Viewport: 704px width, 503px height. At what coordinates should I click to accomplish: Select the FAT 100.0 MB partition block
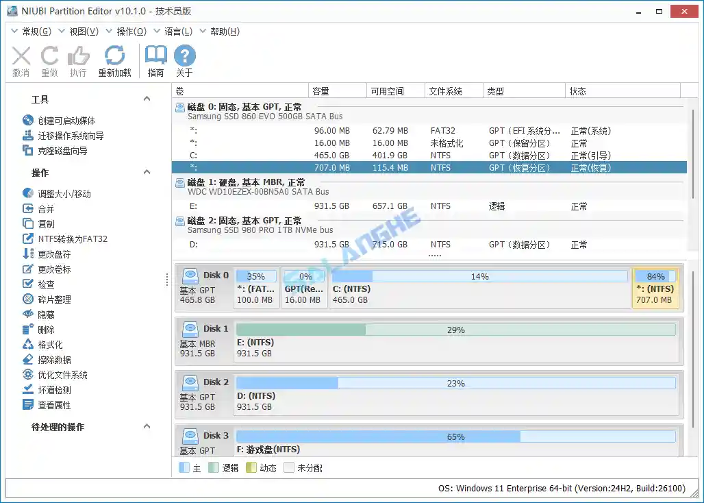coord(256,288)
